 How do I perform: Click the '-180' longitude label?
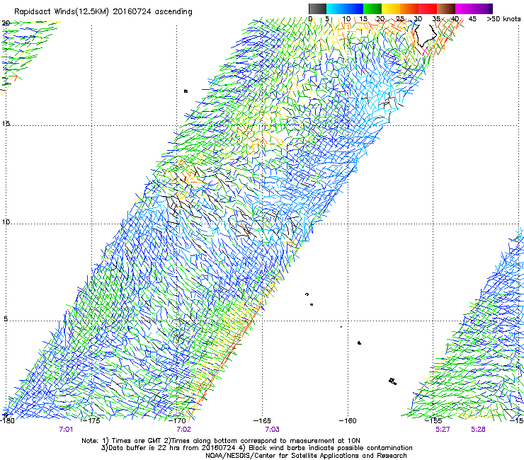click(7, 421)
